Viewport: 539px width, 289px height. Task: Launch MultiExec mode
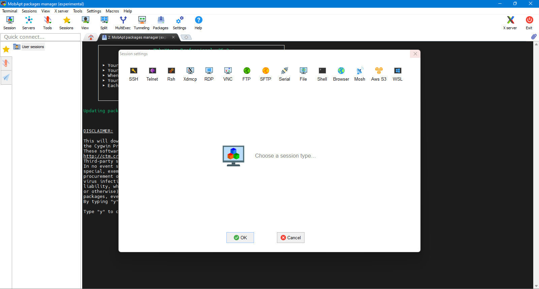tap(123, 23)
